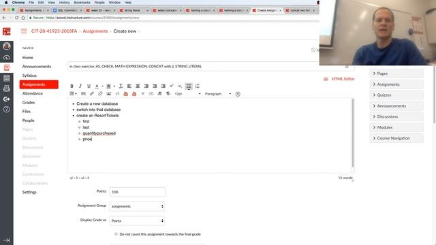Image resolution: width=436 pixels, height=245 pixels.
Task: Toggle underline formatting
Action: tap(89, 86)
